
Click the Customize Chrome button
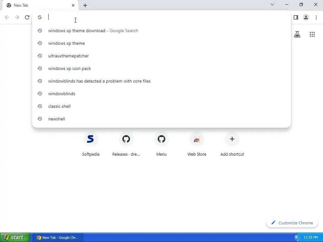(x=292, y=223)
